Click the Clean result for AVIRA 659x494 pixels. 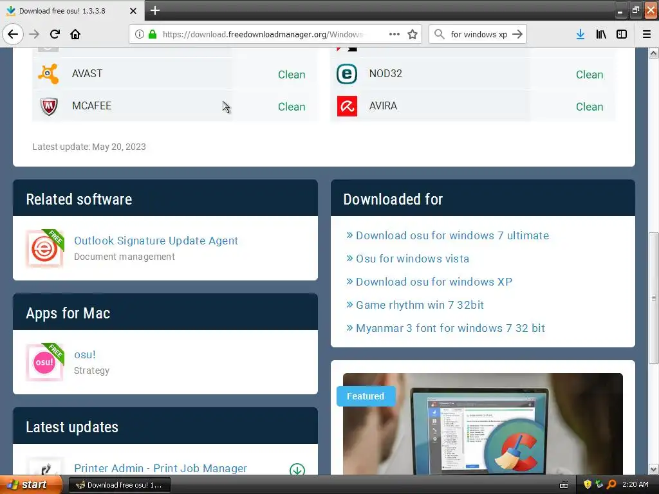click(589, 107)
